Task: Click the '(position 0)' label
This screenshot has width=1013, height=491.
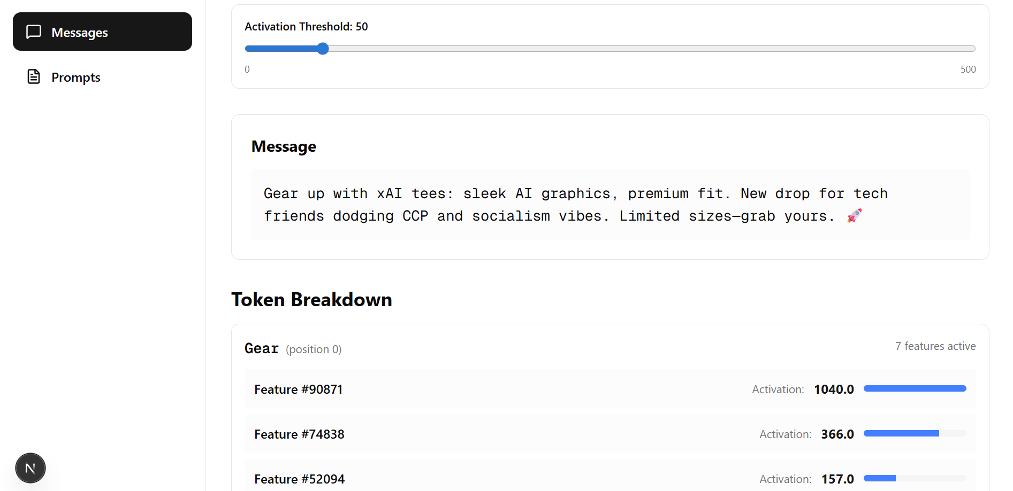Action: pyautogui.click(x=314, y=349)
